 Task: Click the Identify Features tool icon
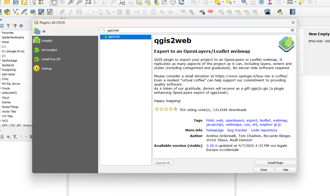click(x=245, y=2)
